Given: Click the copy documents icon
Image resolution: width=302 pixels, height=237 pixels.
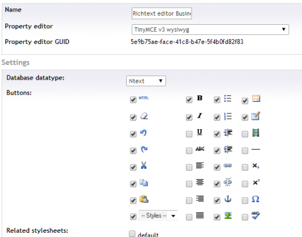Looking at the screenshot, I should point(144,183).
